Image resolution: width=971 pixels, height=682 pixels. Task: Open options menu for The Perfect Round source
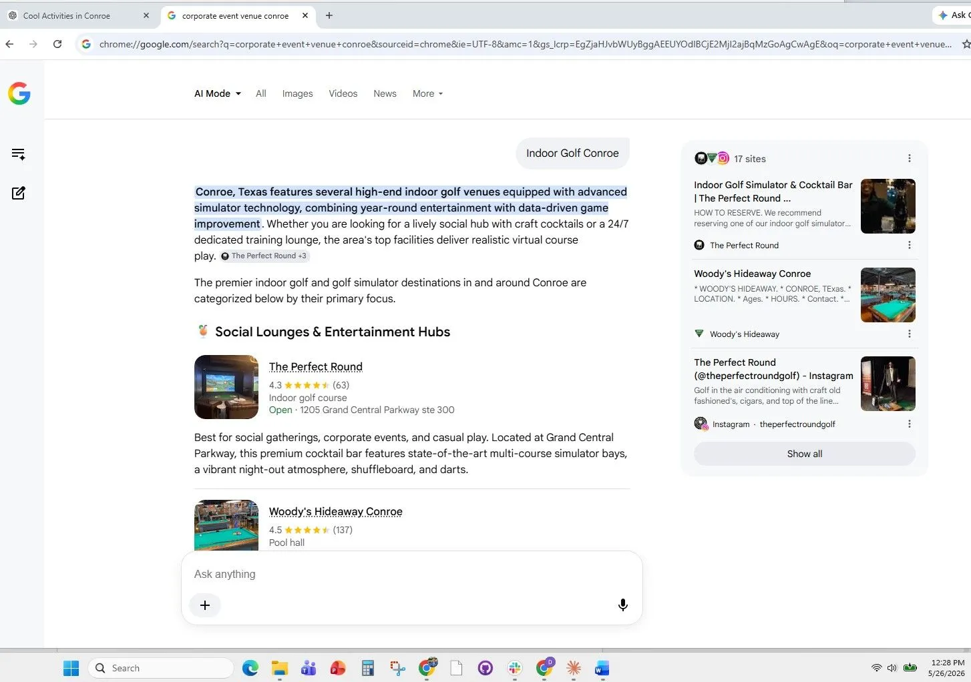point(909,245)
